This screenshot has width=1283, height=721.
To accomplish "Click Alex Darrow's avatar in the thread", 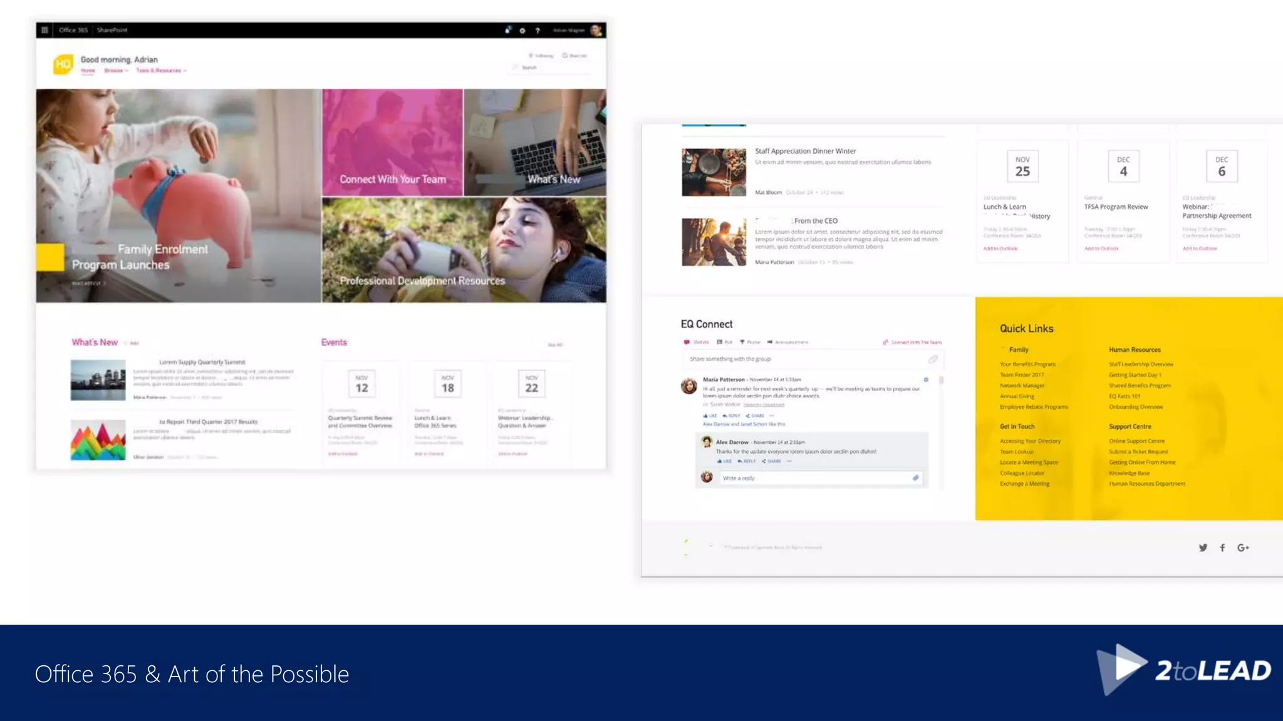I will (707, 442).
